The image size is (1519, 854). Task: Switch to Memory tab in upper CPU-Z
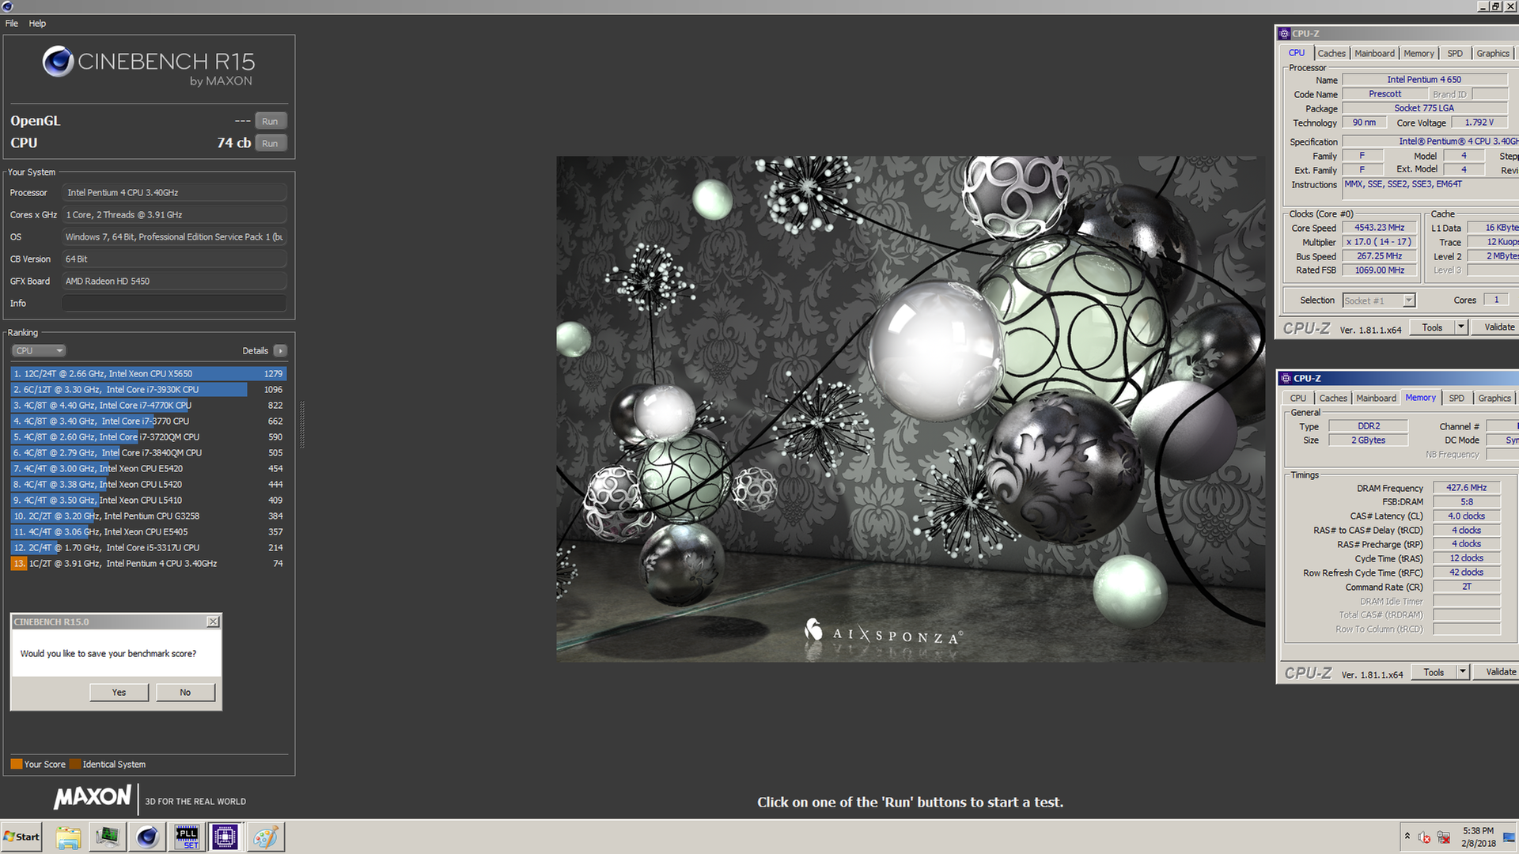click(x=1419, y=53)
